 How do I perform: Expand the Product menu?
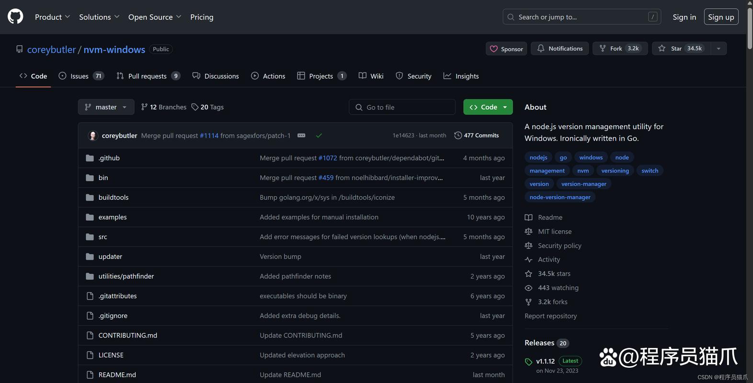click(x=53, y=17)
